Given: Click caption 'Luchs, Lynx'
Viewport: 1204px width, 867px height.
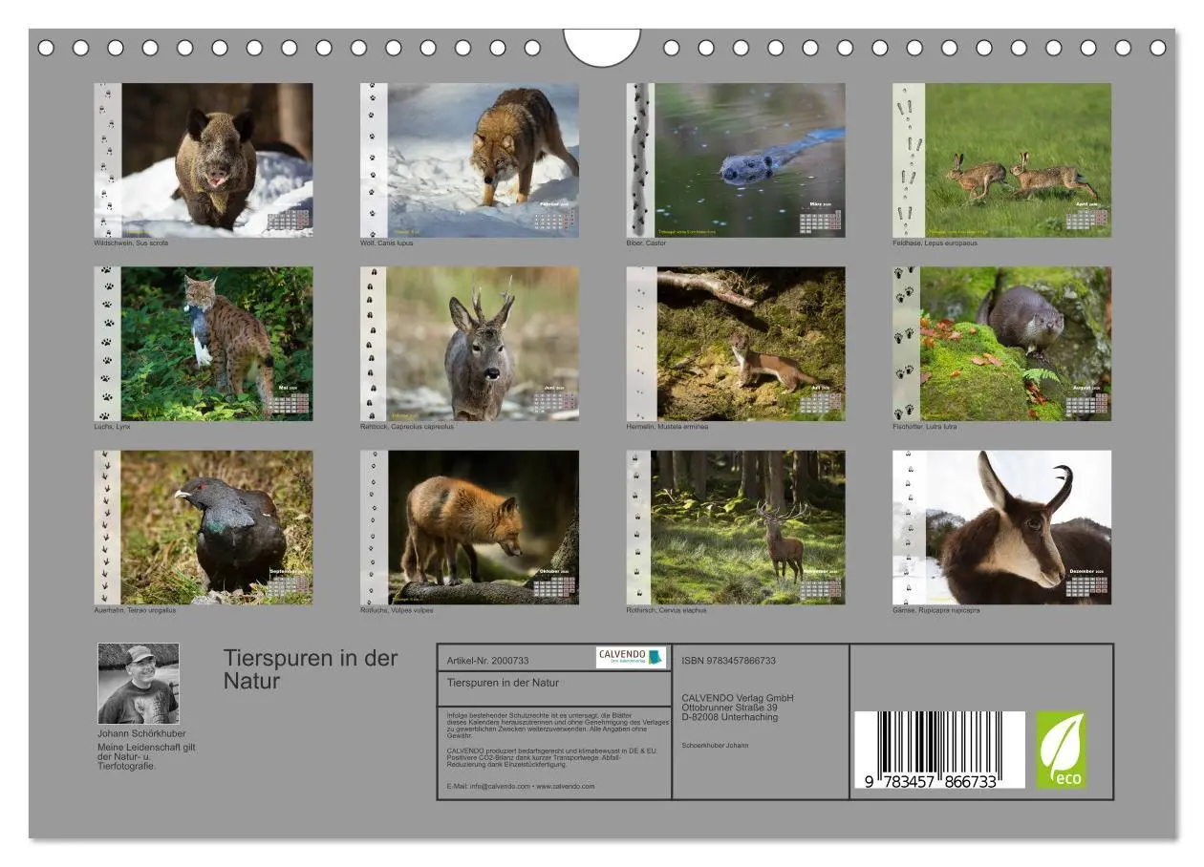Looking at the screenshot, I should click(112, 427).
